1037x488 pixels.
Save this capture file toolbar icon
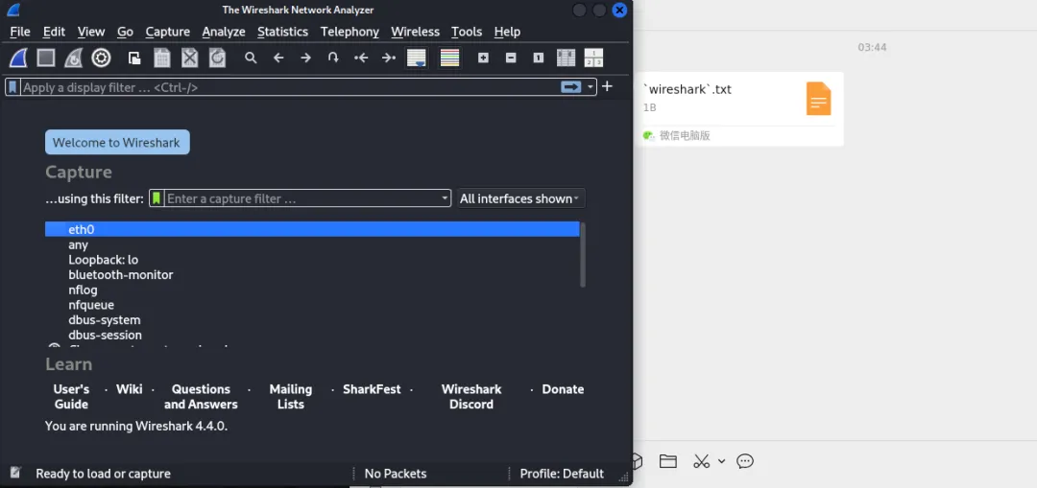pyautogui.click(x=162, y=58)
